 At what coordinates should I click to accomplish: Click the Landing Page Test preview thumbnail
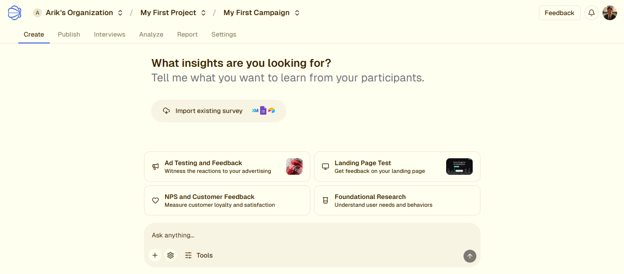coord(459,167)
